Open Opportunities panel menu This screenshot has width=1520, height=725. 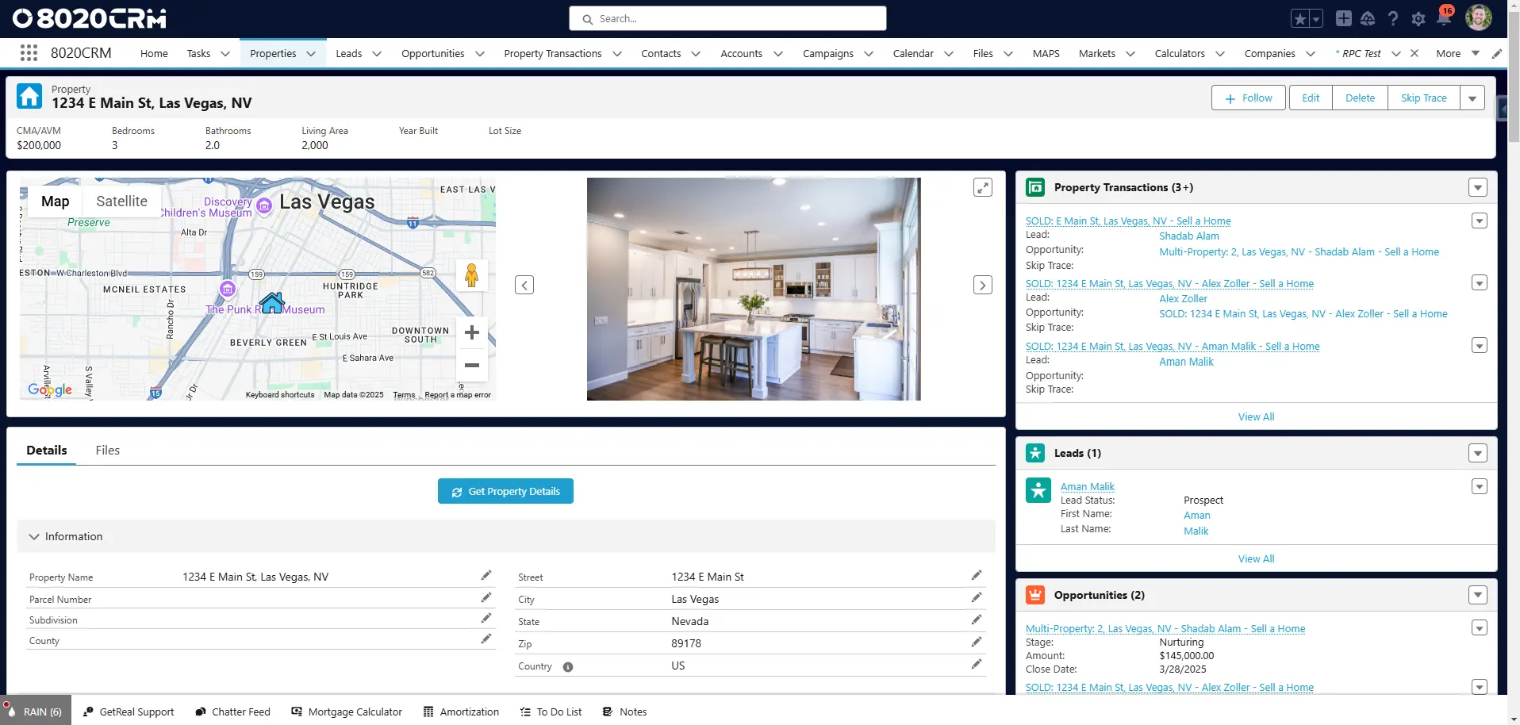coord(1477,596)
